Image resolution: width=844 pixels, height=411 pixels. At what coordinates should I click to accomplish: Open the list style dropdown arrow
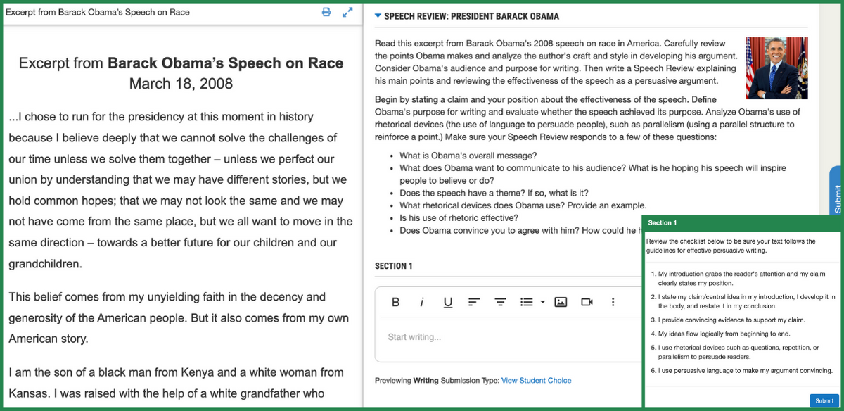(x=543, y=302)
